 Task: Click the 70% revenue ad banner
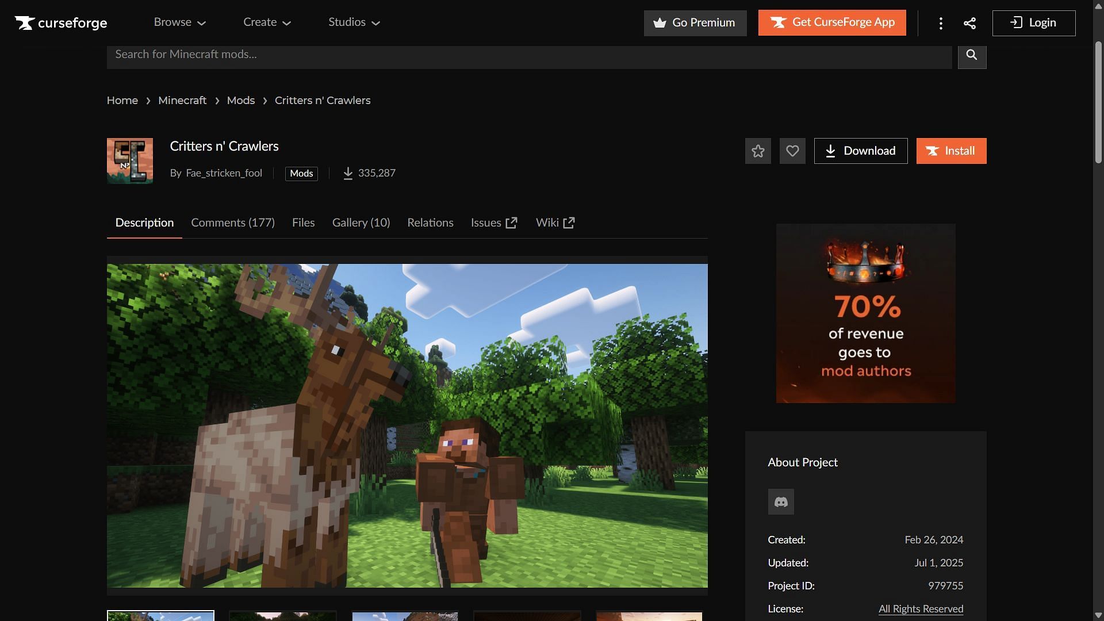coord(865,313)
